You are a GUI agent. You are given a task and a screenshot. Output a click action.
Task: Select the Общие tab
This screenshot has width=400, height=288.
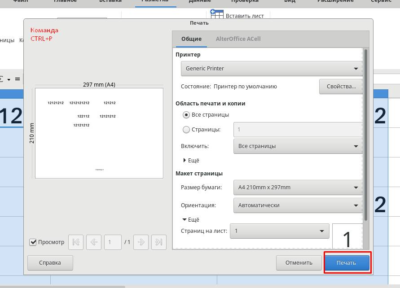tap(191, 39)
